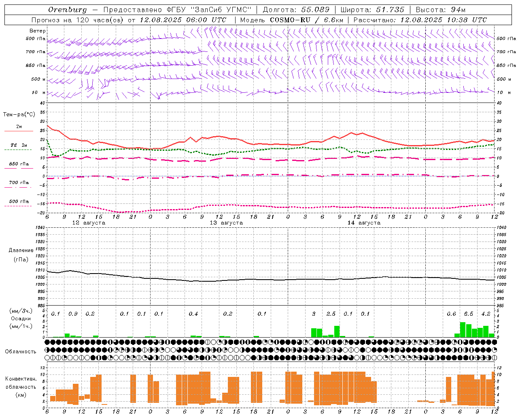The height and width of the screenshot is (415, 518).
Task: Click the Orenburg station title
Action: [67, 10]
